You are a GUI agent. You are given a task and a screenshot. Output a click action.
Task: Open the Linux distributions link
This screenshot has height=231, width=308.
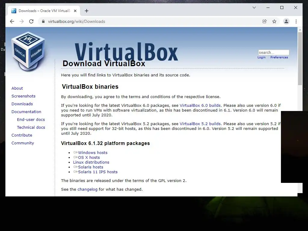pyautogui.click(x=91, y=162)
